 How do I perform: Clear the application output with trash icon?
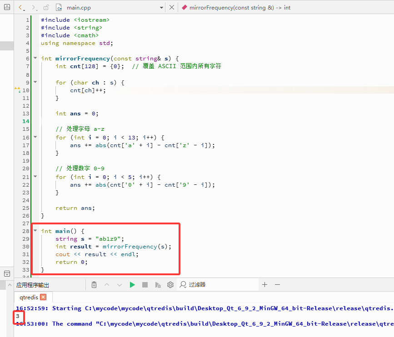(94, 285)
